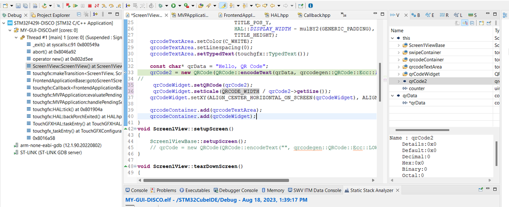Click the Pin Editor icon in toolbar
The image size is (509, 207).
(x=301, y=6)
